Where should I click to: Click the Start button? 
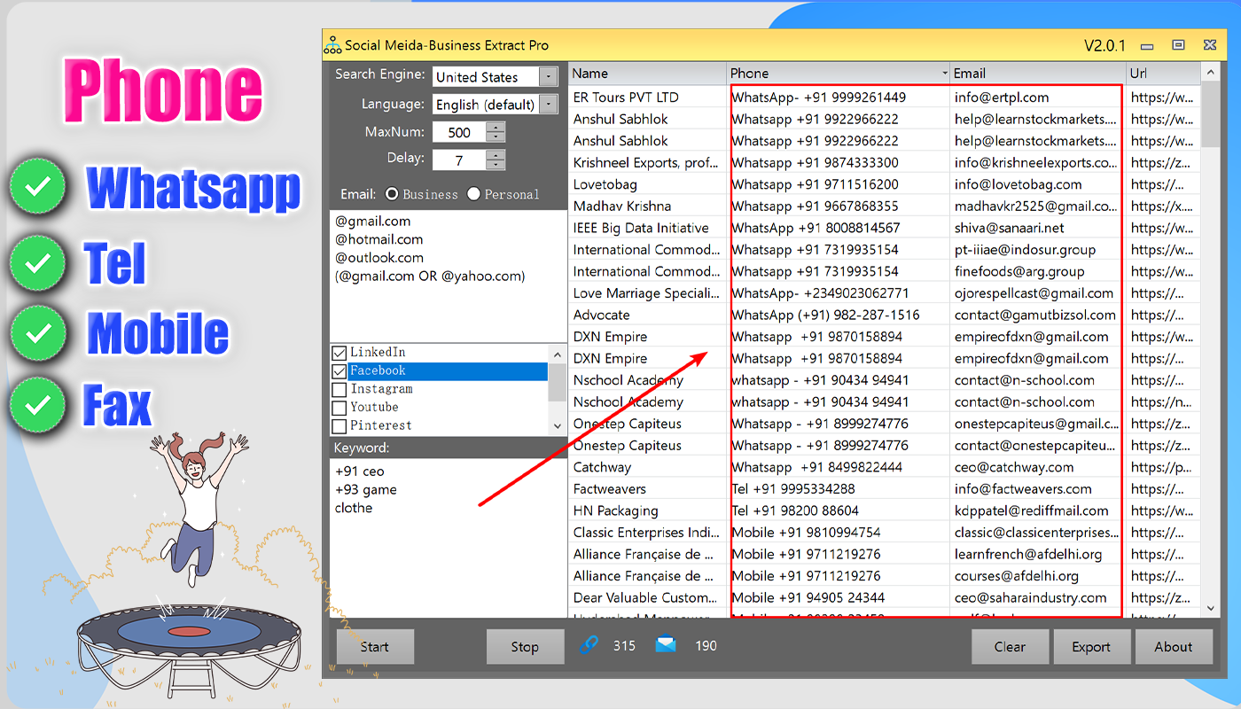point(375,647)
